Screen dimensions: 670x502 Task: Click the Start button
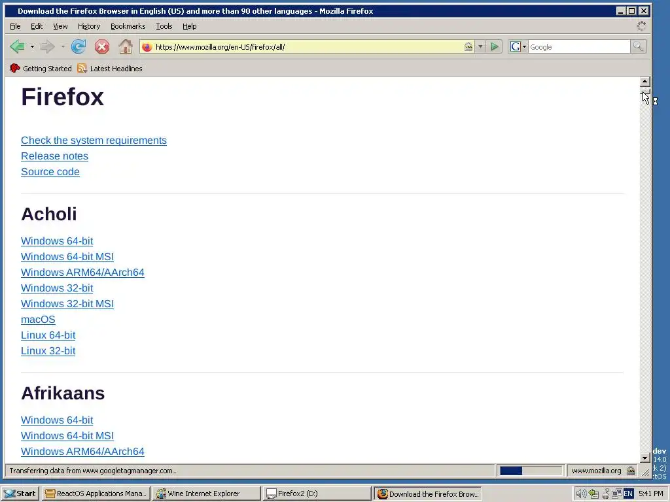[20, 494]
